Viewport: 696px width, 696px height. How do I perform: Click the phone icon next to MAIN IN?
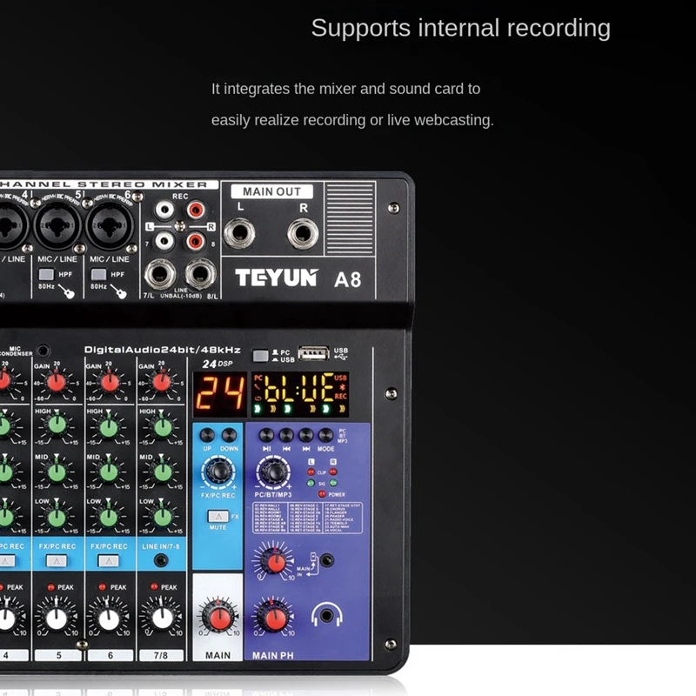coord(313,558)
